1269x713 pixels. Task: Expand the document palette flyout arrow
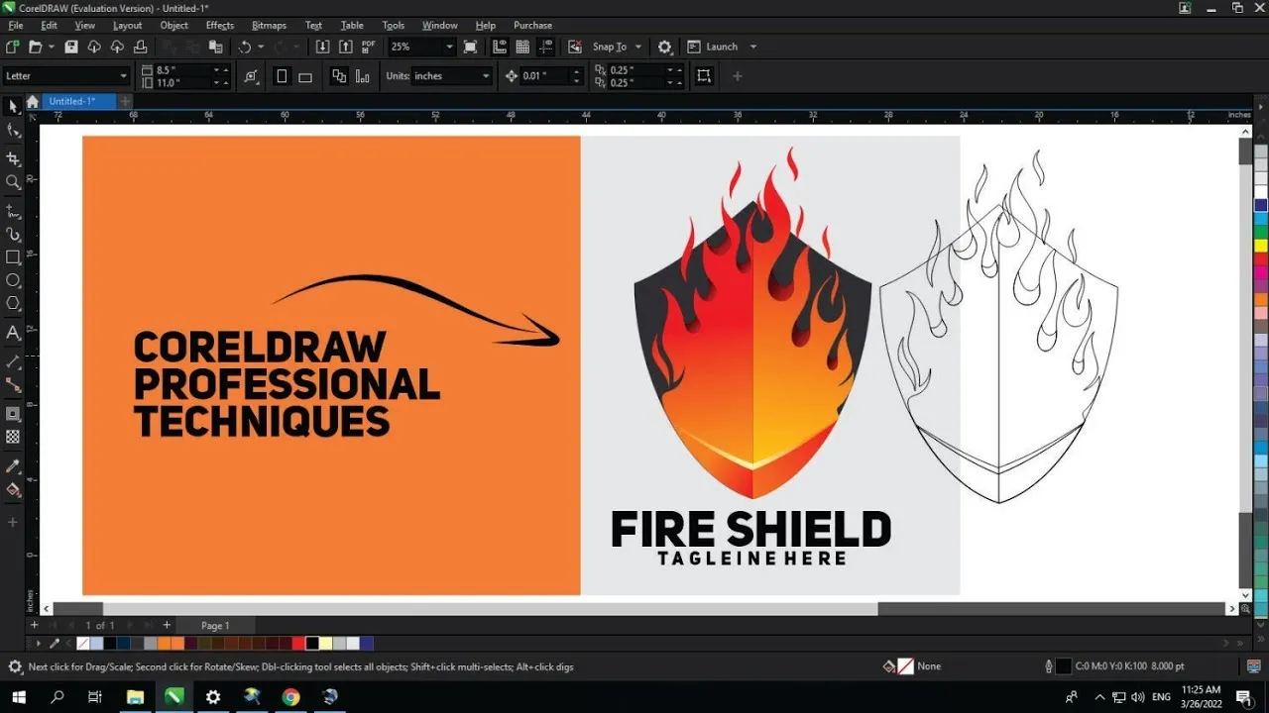coord(39,644)
